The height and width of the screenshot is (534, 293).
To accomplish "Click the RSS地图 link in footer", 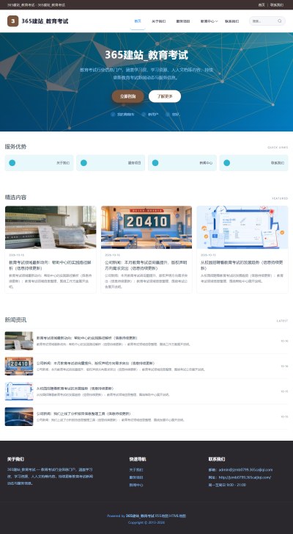I will pos(162,516).
